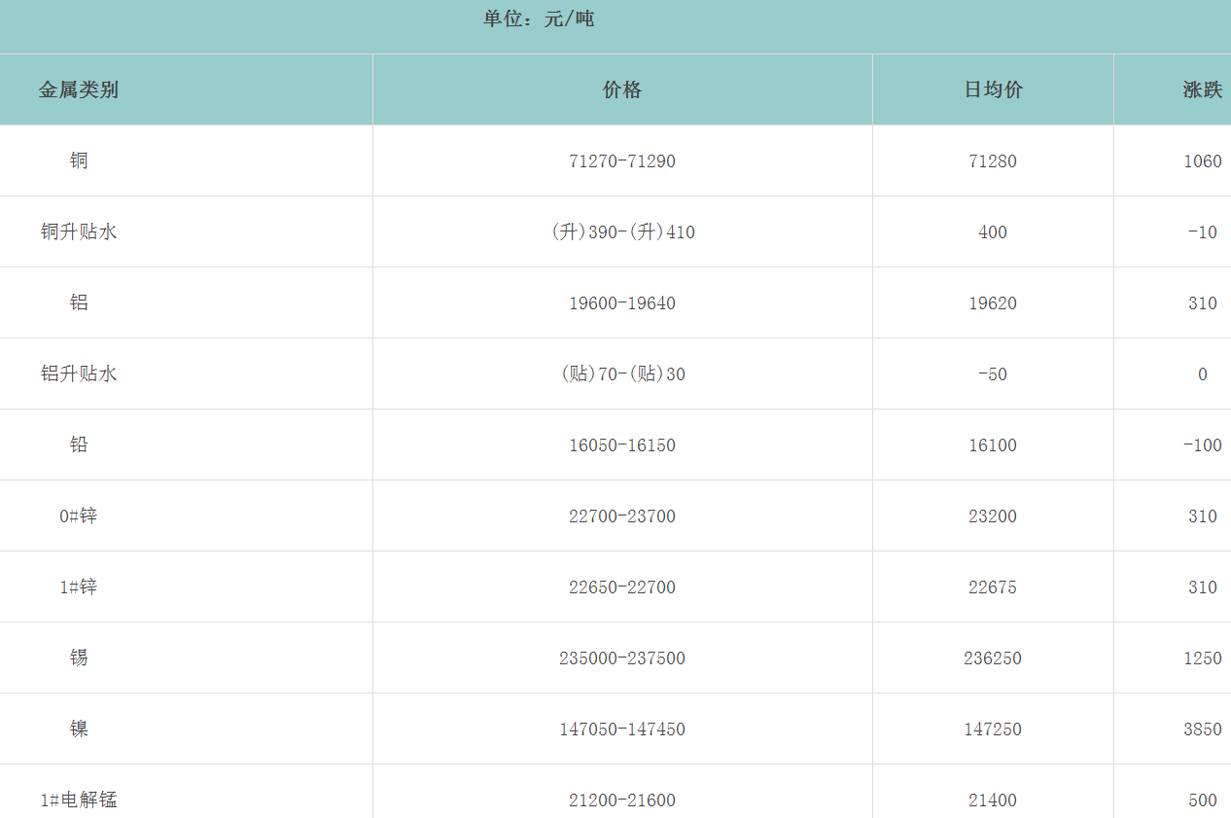1231x818 pixels.
Task: Select lead change value -100
Action: 1202,445
